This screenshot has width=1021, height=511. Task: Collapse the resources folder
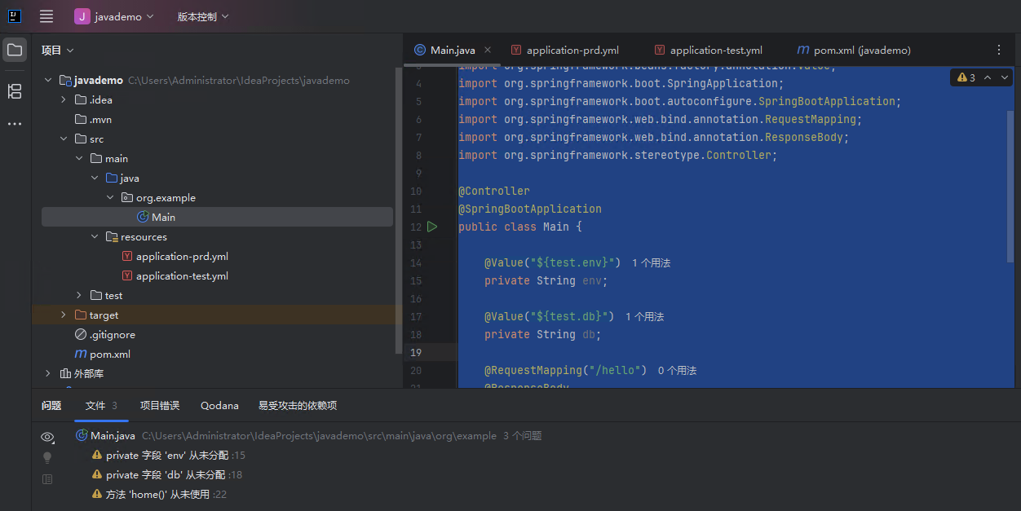point(95,237)
